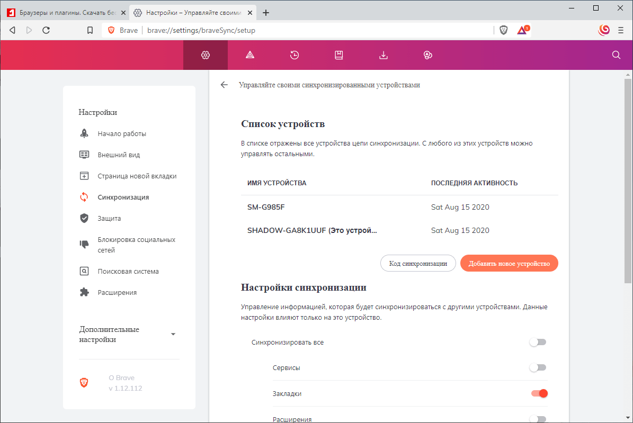633x423 pixels.
Task: Select device row SHADOW-GA8K1UUF
Action: point(399,230)
